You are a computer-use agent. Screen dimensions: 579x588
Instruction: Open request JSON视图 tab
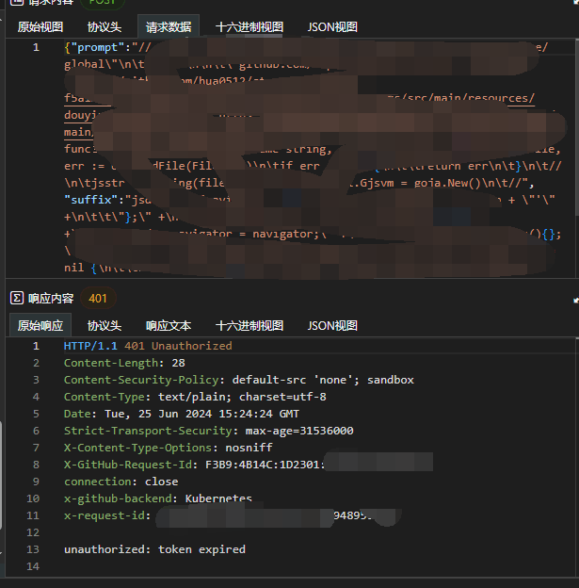coord(332,27)
